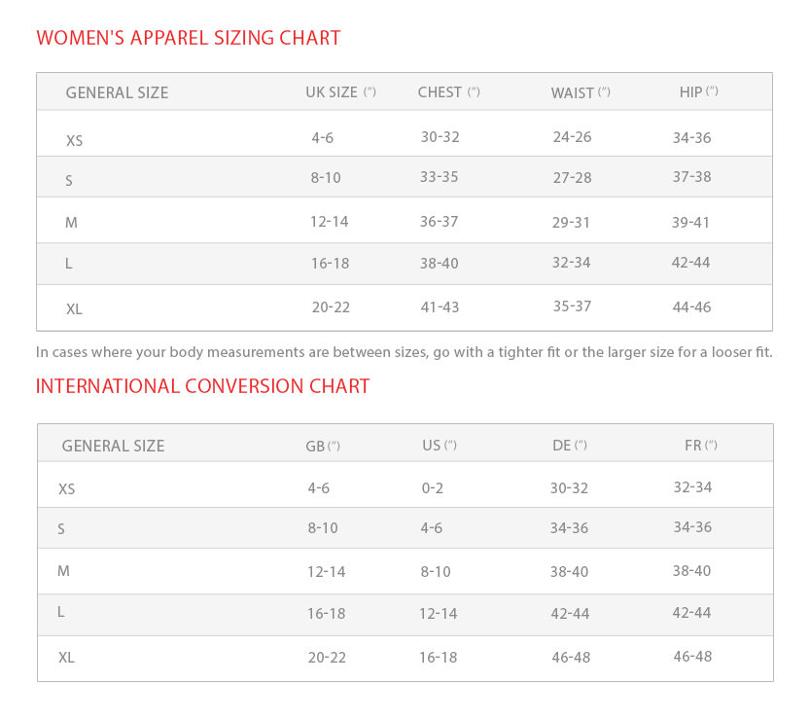Click the HIP column header

[x=698, y=92]
